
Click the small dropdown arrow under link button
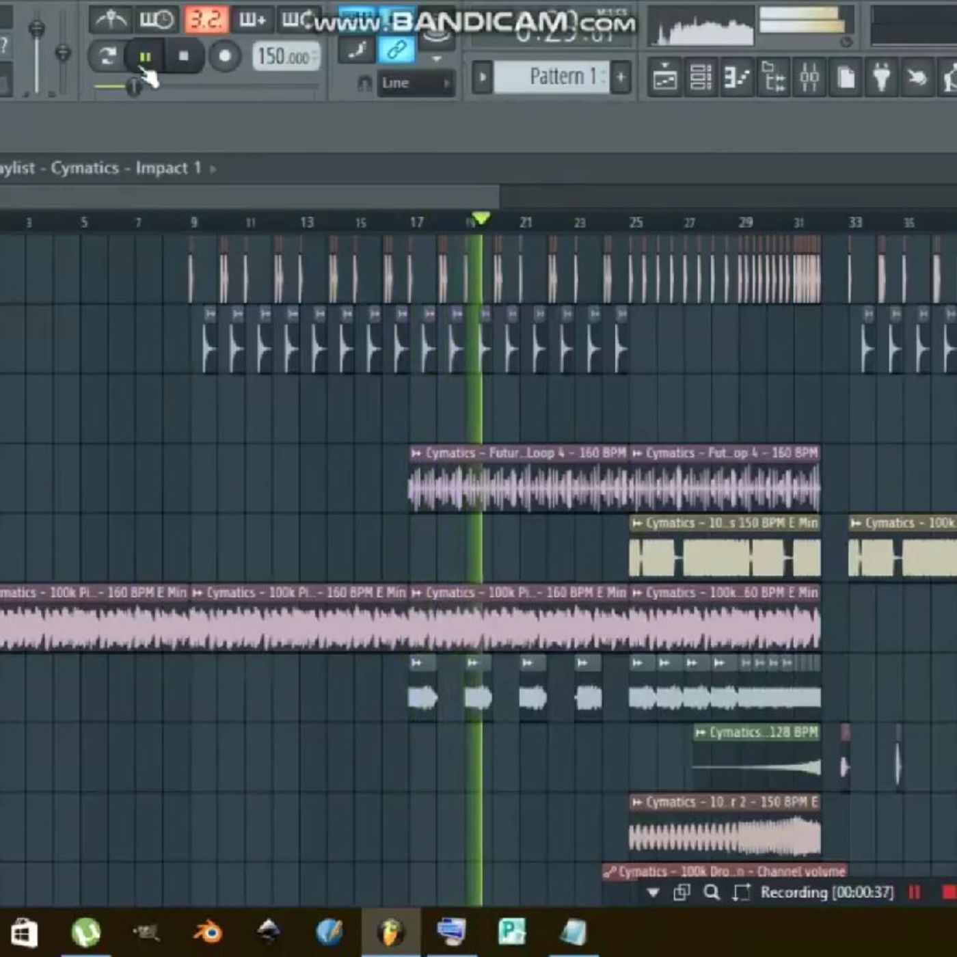tap(436, 59)
